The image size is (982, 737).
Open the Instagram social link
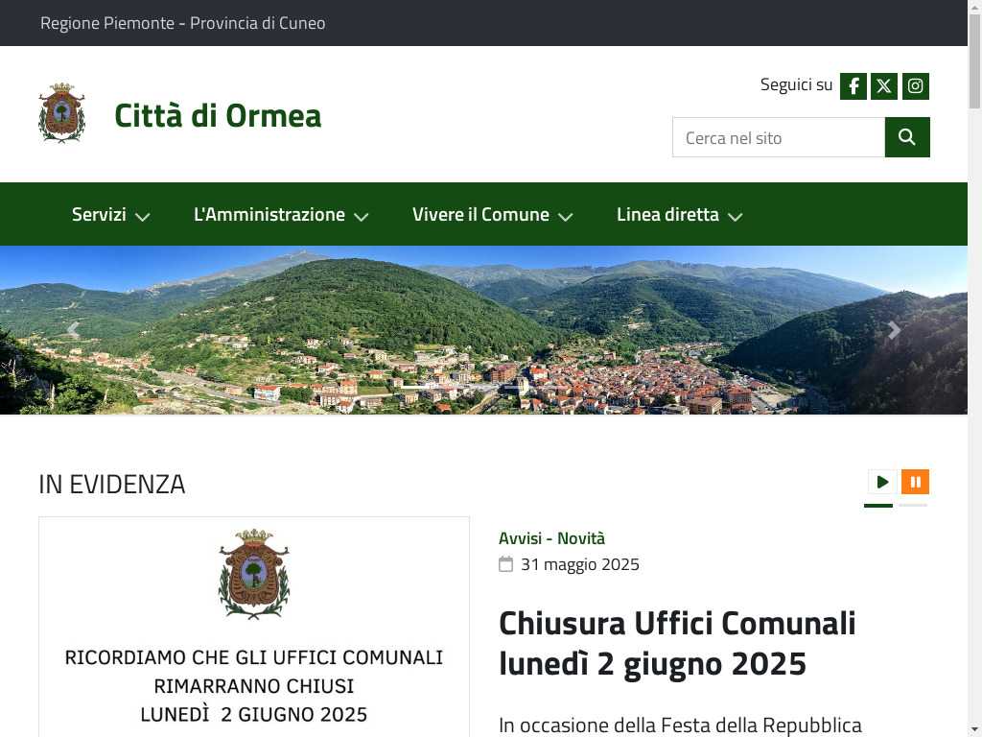915,85
